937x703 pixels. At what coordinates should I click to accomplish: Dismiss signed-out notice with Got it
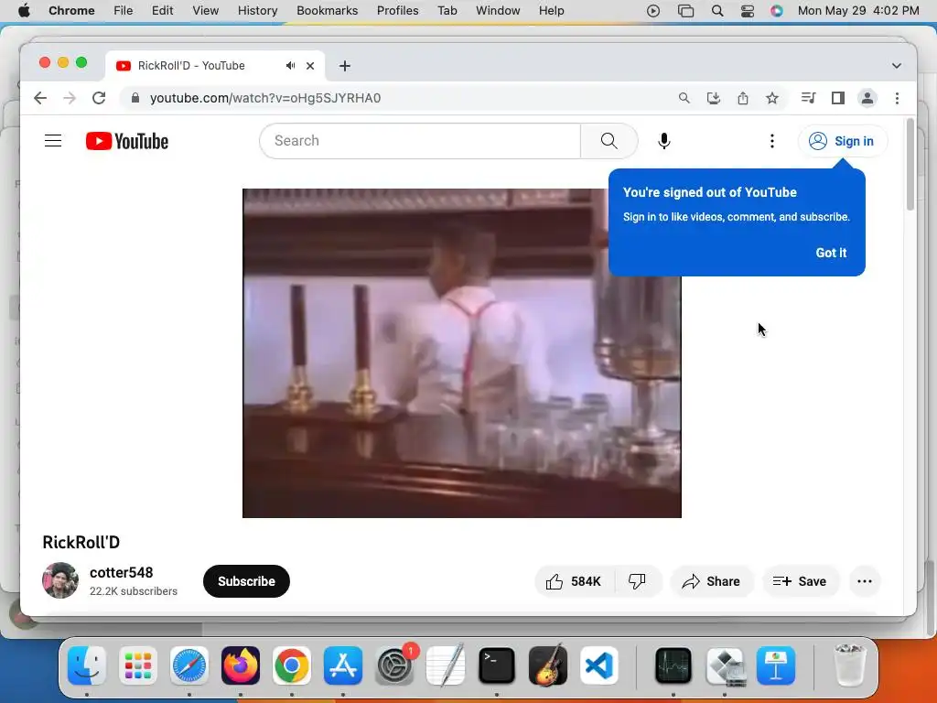831,253
